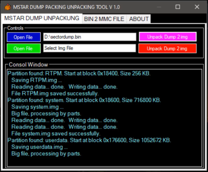Viewport: 208px width, 172px height.
Task: Open the BIN 2 MMC FILE tab
Action: pyautogui.click(x=104, y=19)
